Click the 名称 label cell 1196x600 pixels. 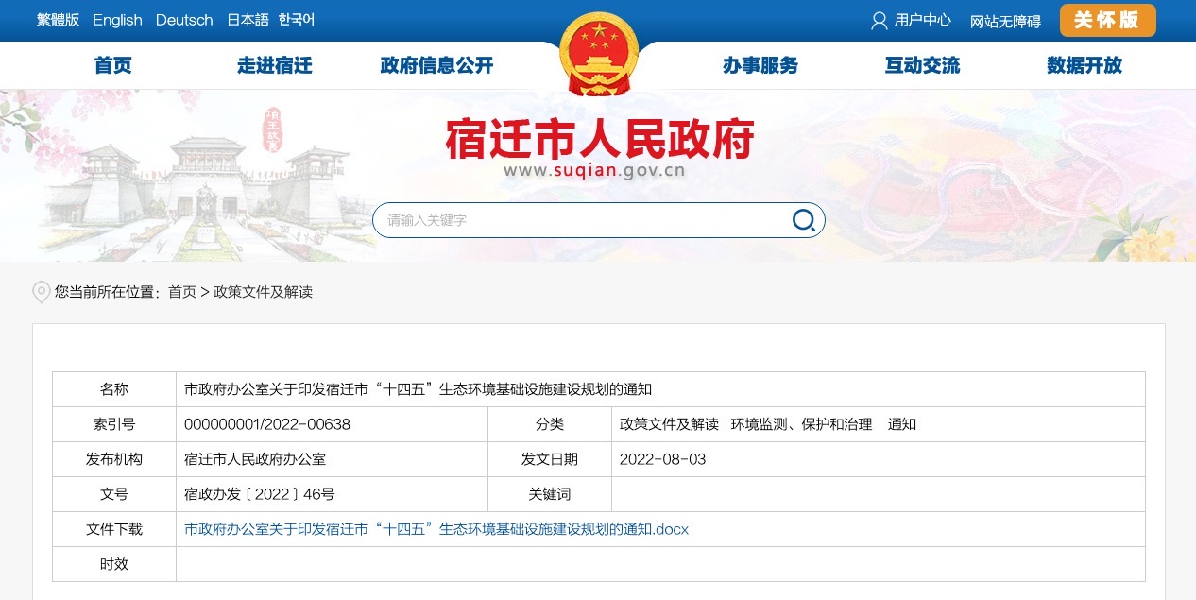point(114,389)
